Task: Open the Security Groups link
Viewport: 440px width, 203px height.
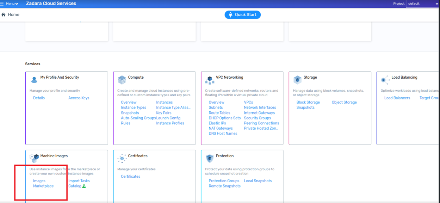Action: 258,118
